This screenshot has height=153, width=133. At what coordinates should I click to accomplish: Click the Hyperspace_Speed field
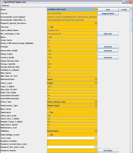(72, 125)
